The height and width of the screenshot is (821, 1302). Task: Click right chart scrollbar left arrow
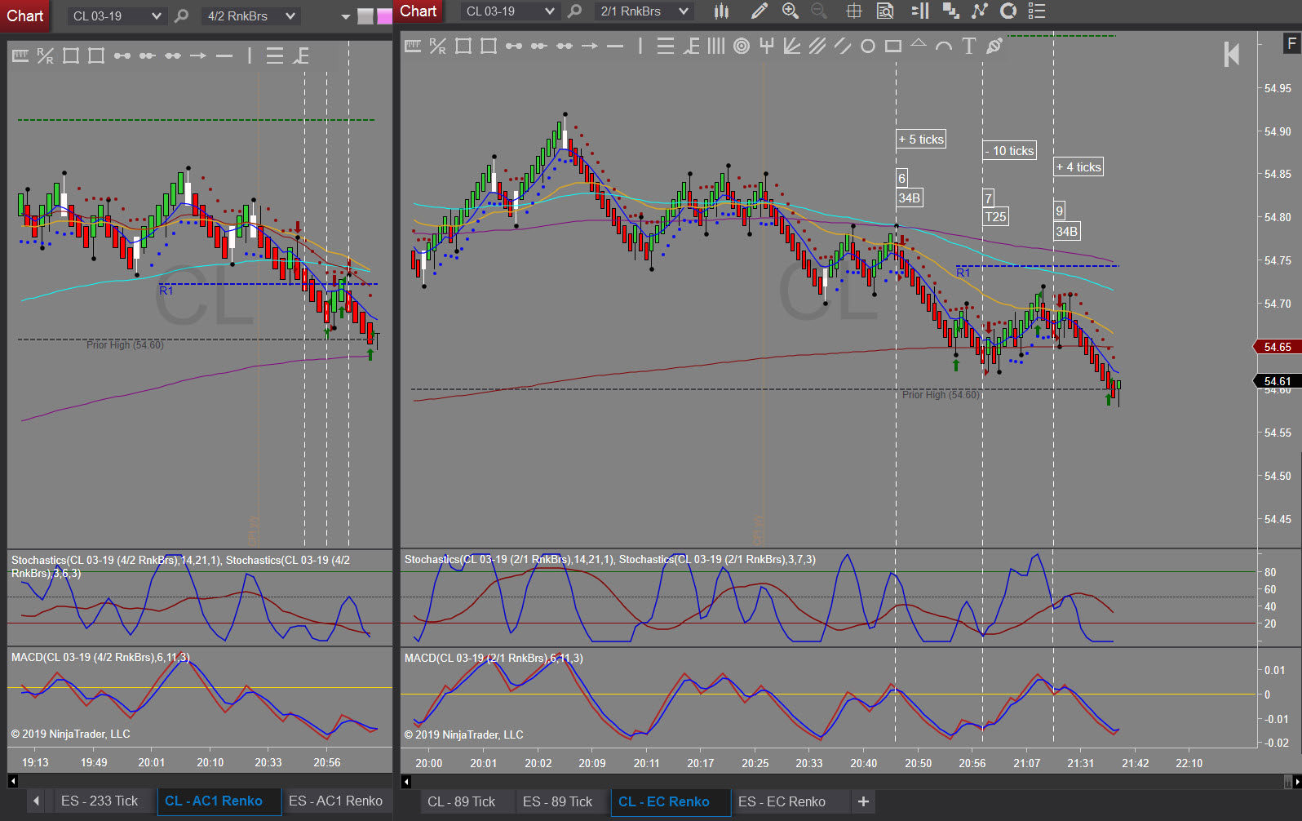click(406, 782)
